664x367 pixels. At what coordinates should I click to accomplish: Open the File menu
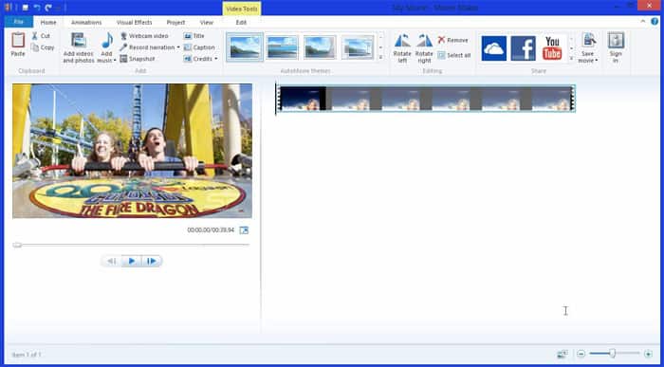pyautogui.click(x=19, y=22)
